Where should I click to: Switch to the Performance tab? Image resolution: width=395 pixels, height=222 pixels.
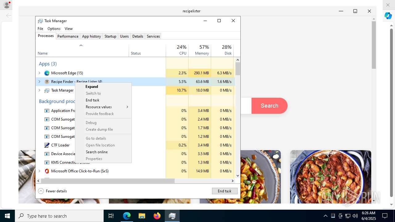point(68,36)
